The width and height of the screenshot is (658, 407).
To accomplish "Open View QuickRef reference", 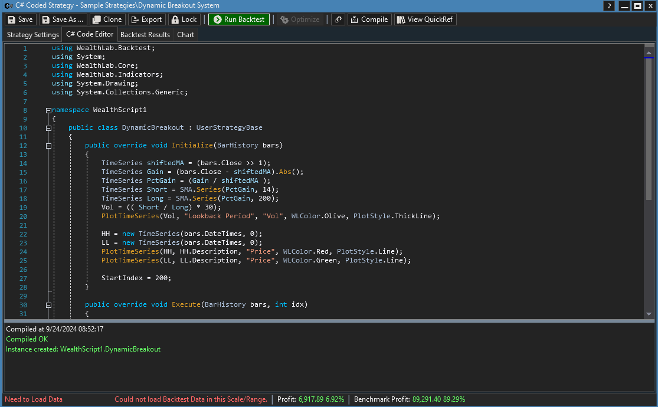I will pos(425,19).
